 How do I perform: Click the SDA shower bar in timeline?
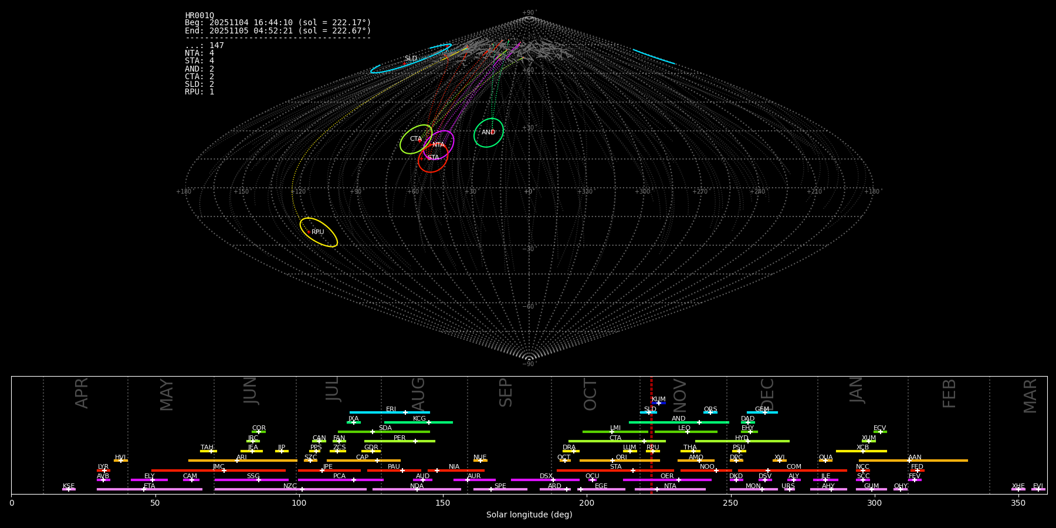coord(384,432)
